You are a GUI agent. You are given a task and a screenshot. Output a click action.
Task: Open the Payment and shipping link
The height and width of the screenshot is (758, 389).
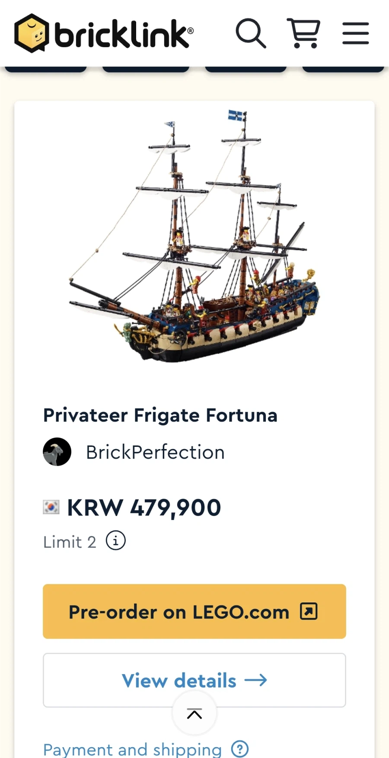tap(132, 749)
